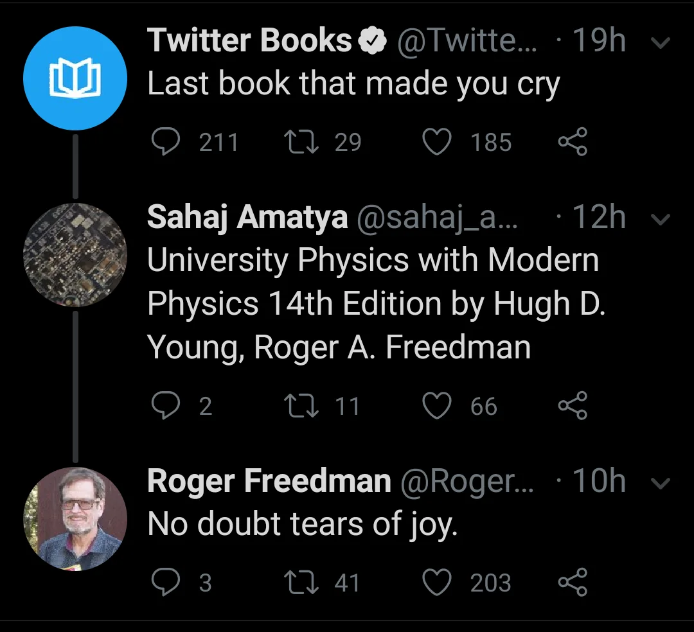This screenshot has height=632, width=694.
Task: Reply to the Twitter Books tweet
Action: coord(165,142)
